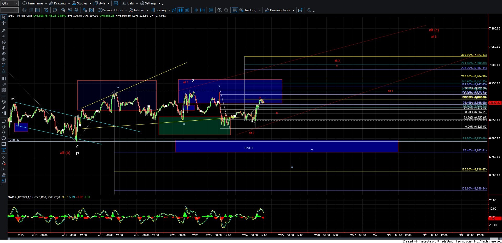Click the zoom out magnifier

(x=226, y=10)
